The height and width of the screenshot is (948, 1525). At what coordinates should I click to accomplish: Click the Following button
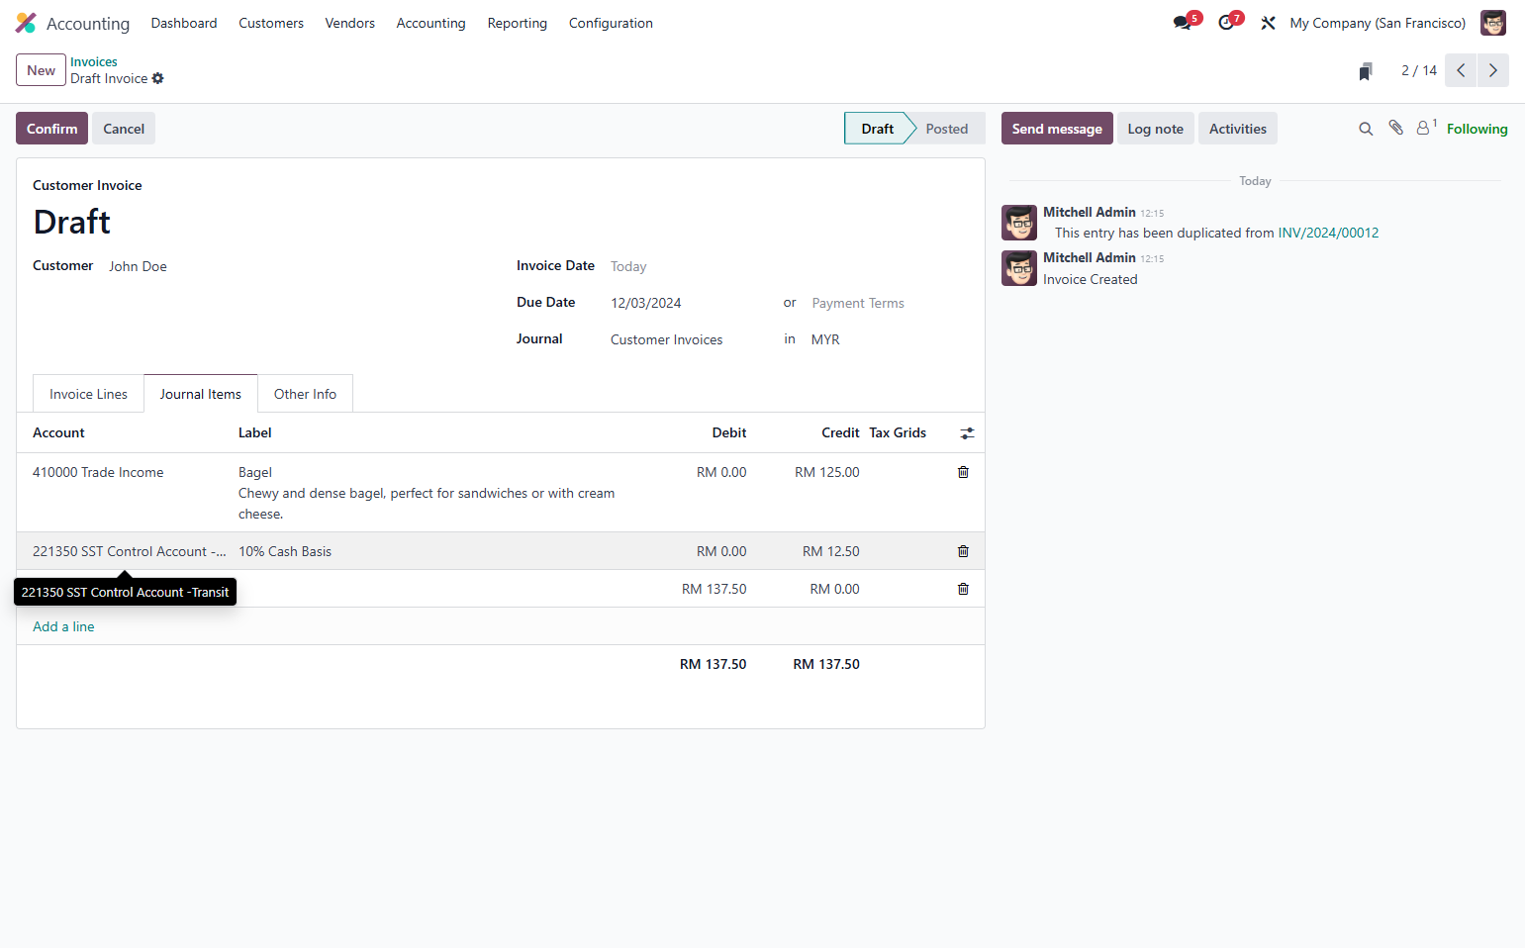tap(1477, 129)
